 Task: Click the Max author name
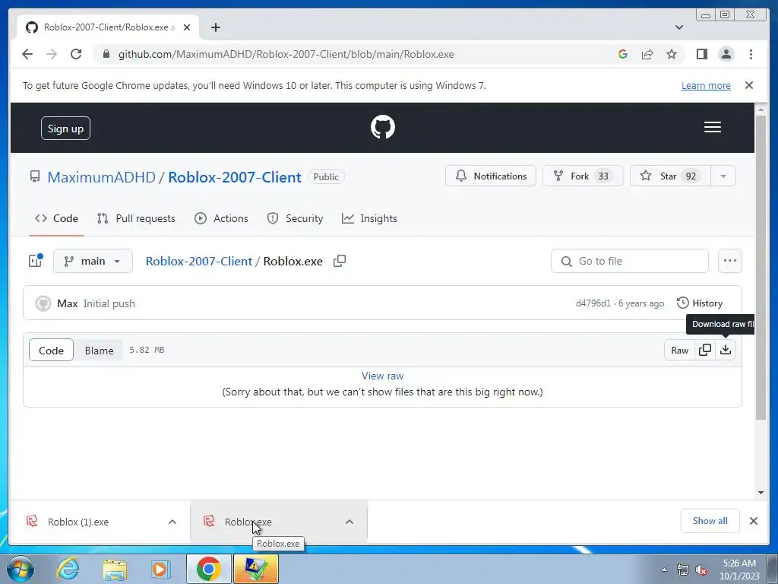(x=67, y=303)
